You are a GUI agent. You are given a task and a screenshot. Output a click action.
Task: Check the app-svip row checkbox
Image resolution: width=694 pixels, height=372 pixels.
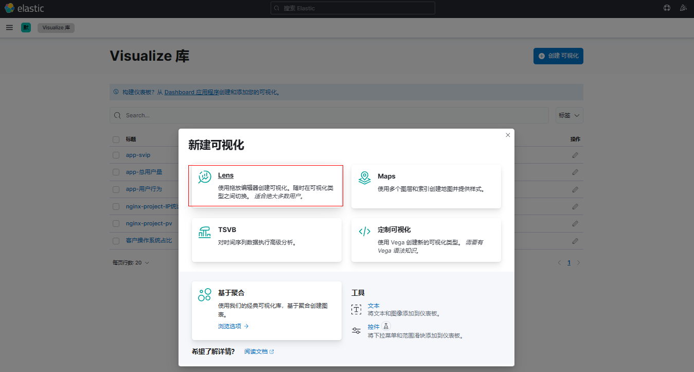pos(116,155)
